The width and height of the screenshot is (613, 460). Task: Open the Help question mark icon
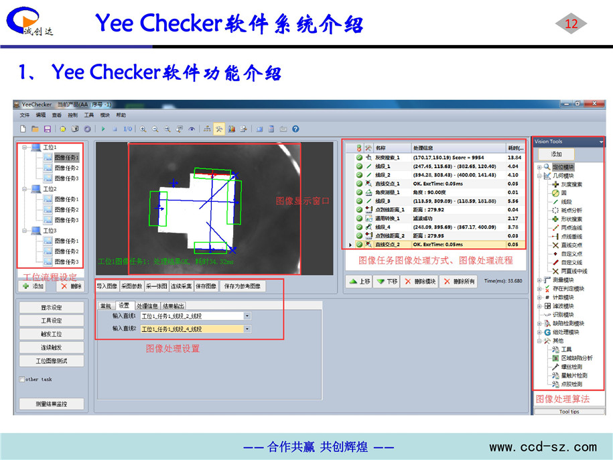coord(295,129)
